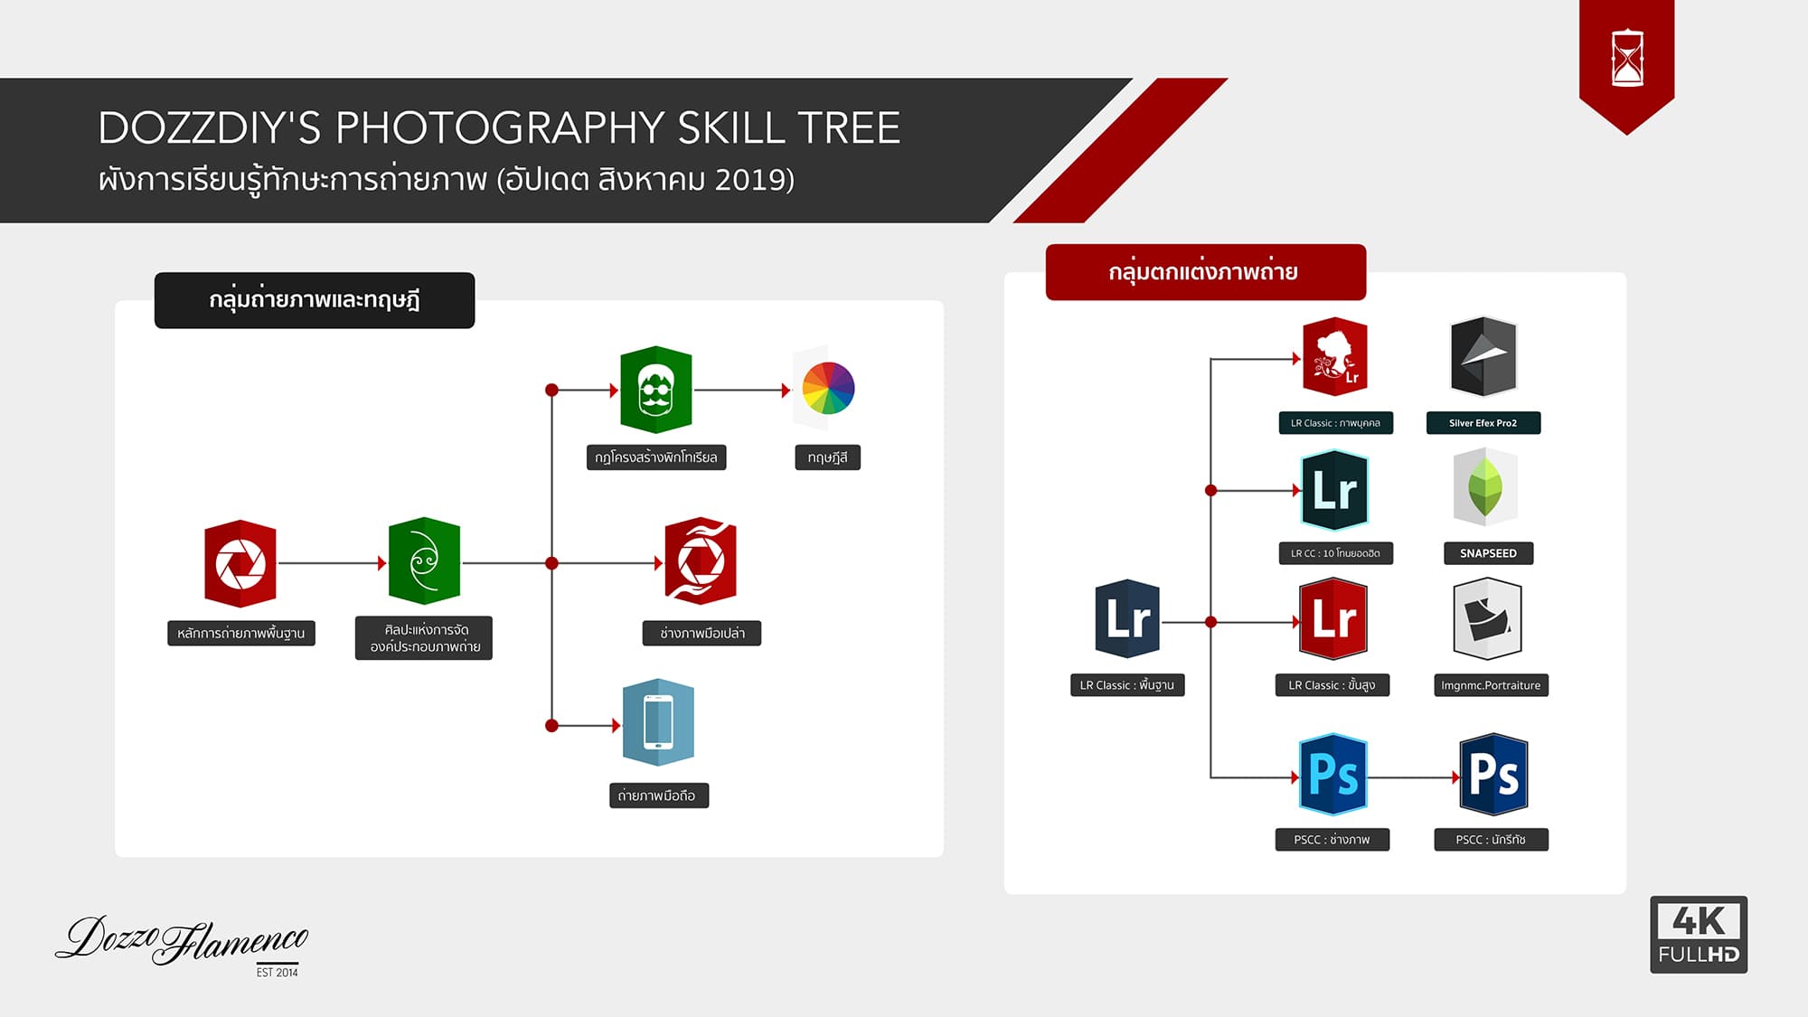Select the teal LR CC icon

pyautogui.click(x=1335, y=489)
